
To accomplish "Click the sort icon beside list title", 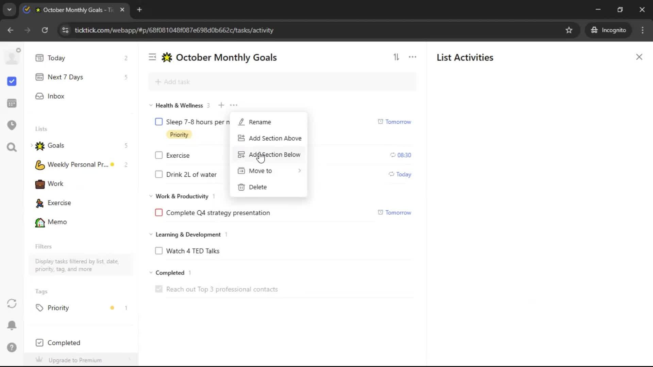I will click(x=396, y=57).
